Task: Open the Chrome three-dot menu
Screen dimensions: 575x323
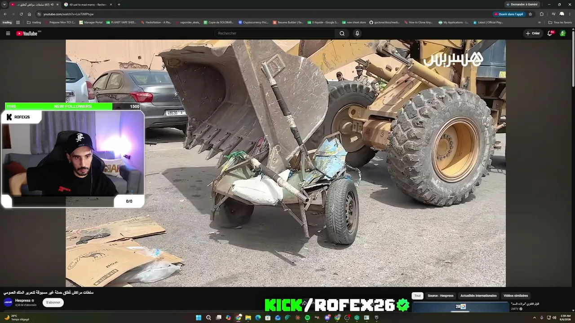Action: 570,14
